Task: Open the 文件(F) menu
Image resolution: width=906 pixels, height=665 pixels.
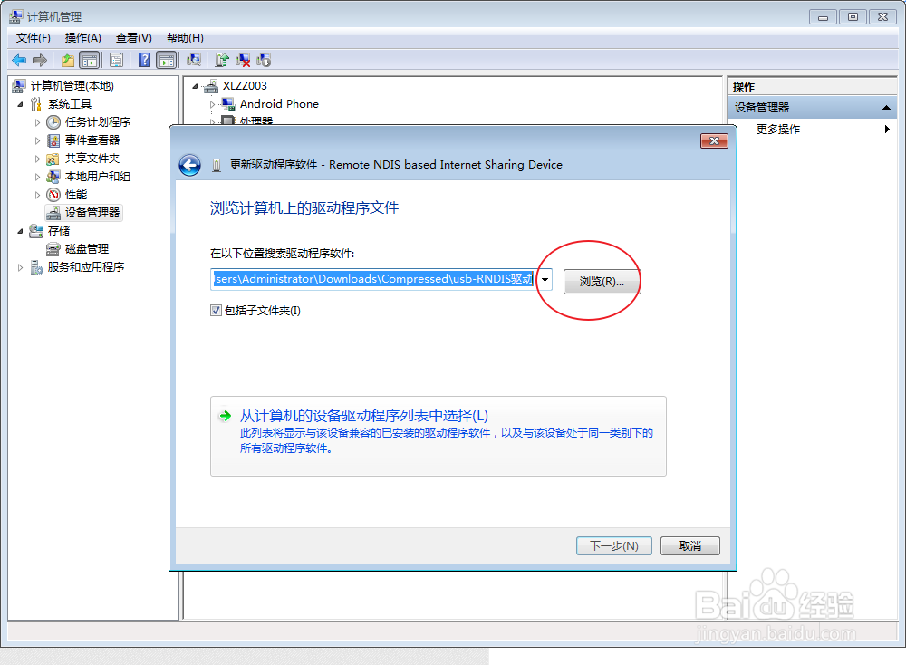Action: click(33, 38)
